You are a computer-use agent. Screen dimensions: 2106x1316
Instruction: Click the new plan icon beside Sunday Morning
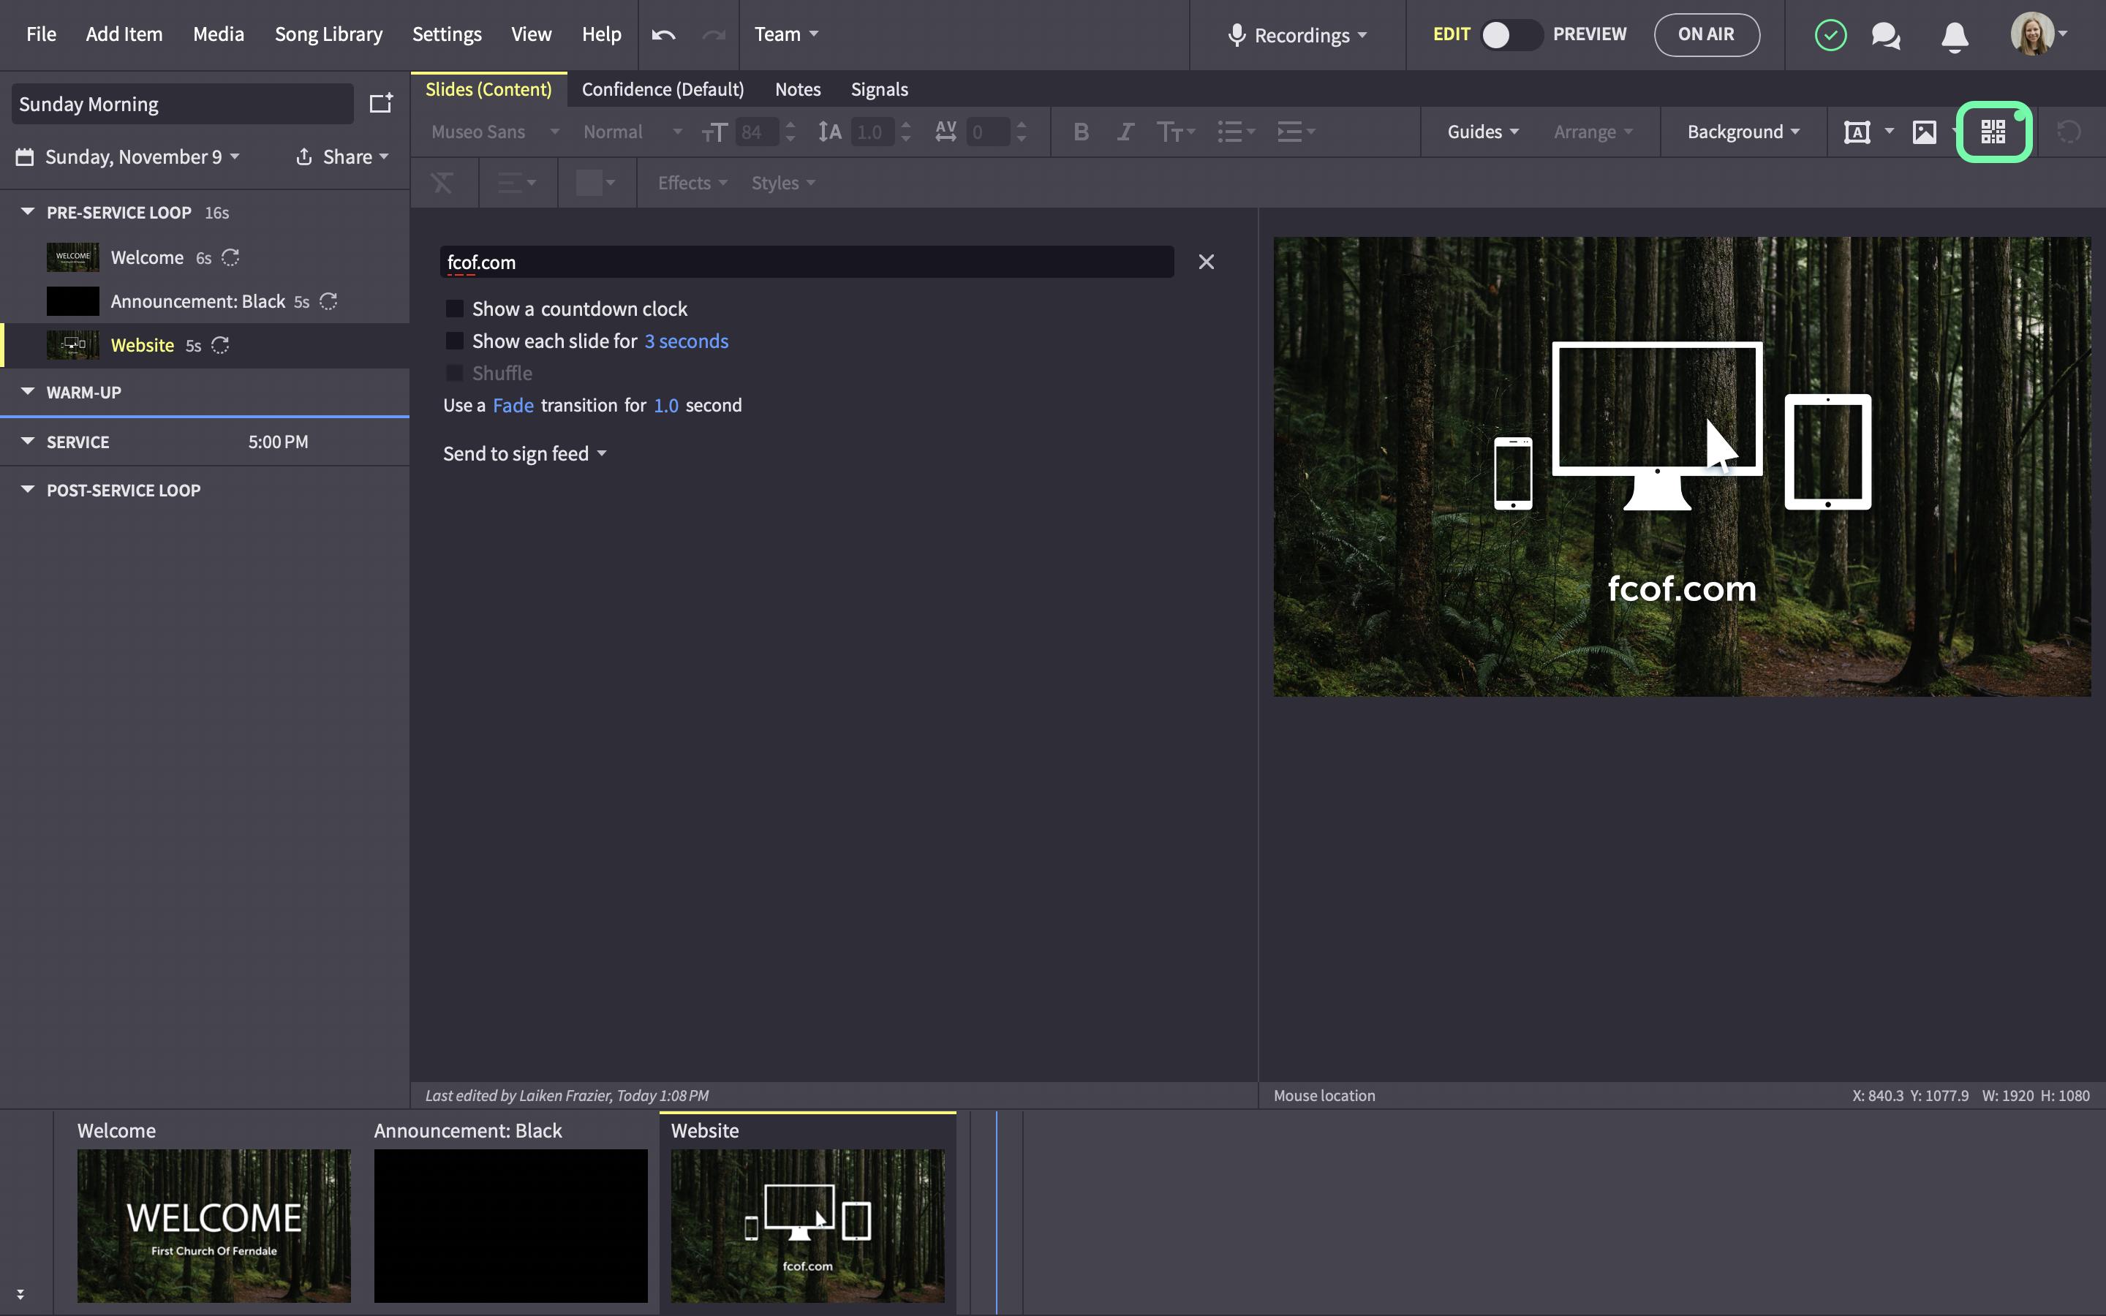(381, 104)
